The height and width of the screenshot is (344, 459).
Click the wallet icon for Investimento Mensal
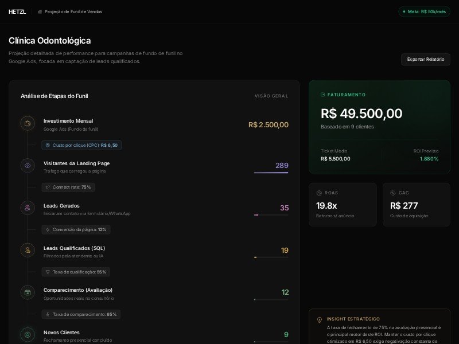[x=28, y=123]
